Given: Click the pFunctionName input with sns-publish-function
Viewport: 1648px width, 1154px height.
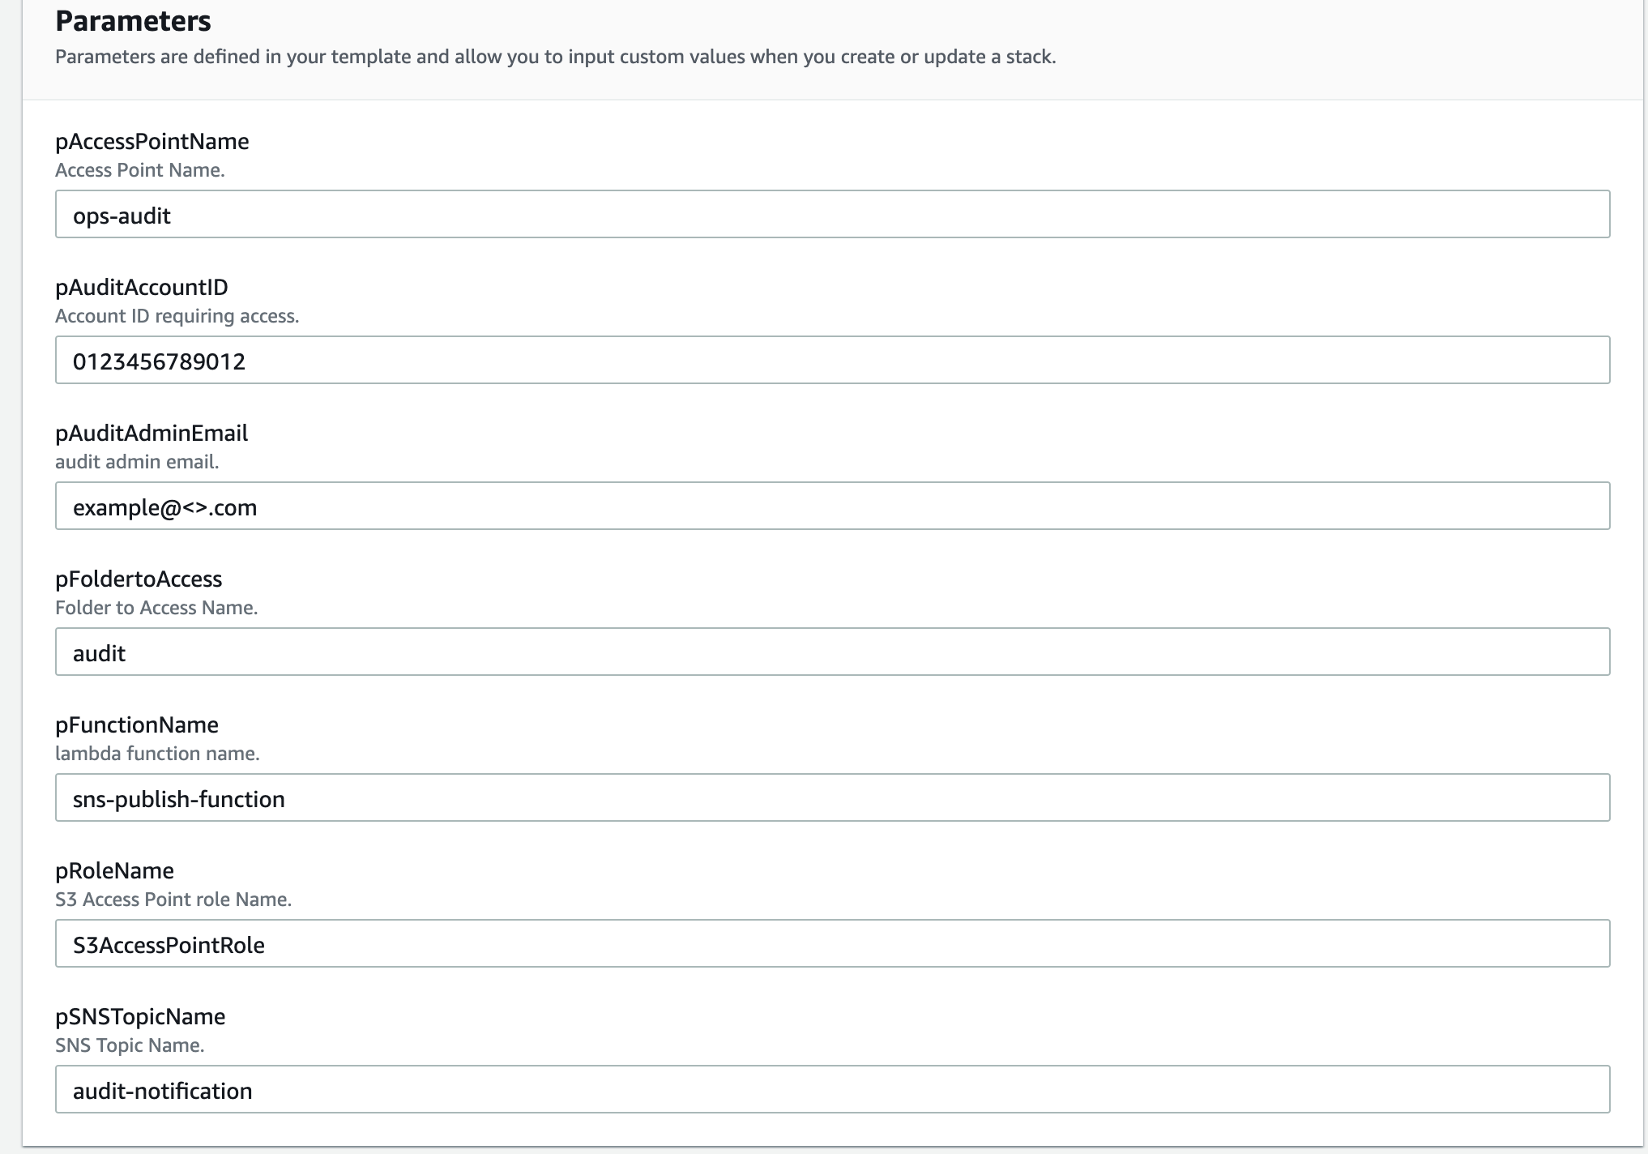Looking at the screenshot, I should point(832,798).
